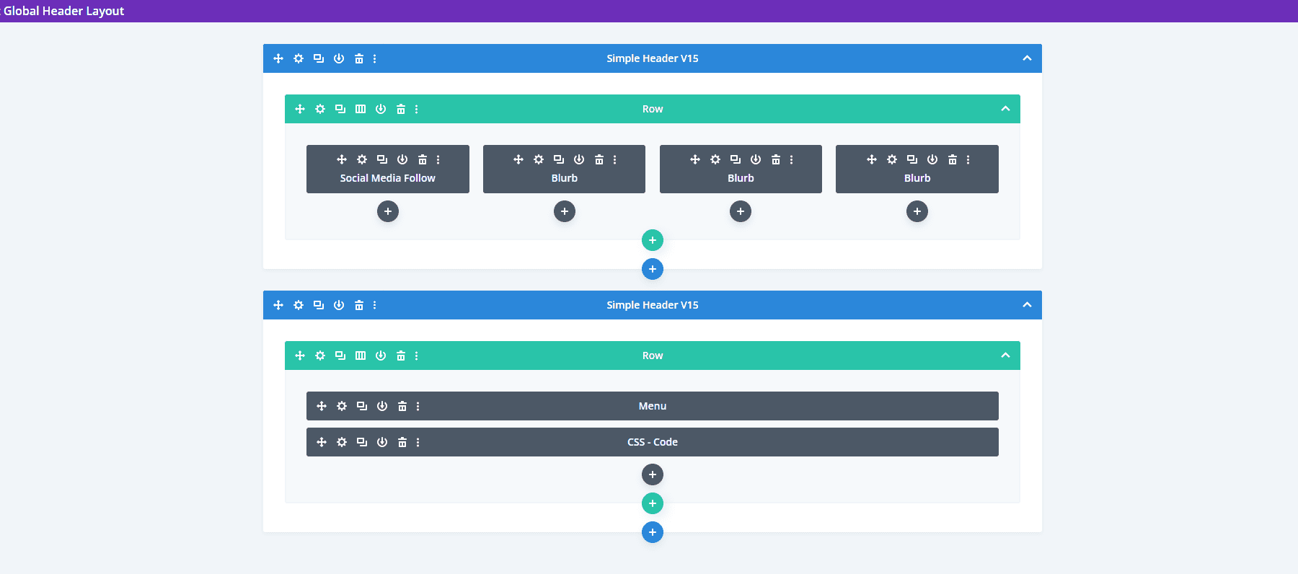Viewport: 1298px width, 574px height.
Task: Duplicate the Social Media Follow module
Action: 382,159
